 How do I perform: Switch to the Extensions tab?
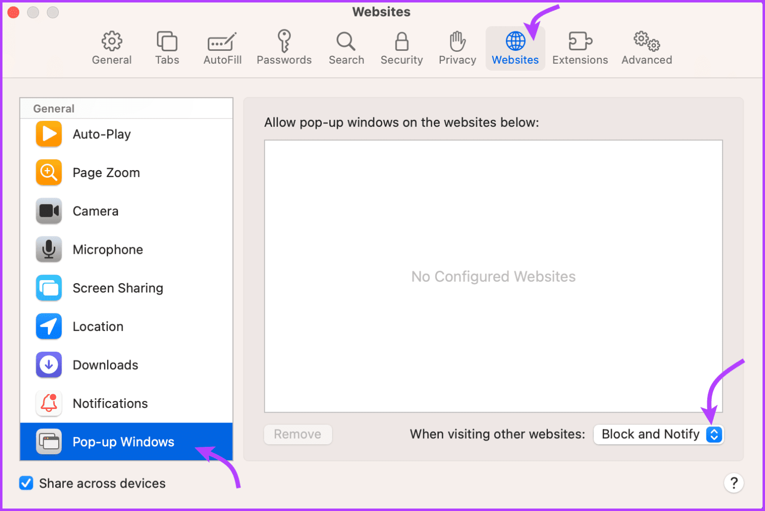[580, 47]
